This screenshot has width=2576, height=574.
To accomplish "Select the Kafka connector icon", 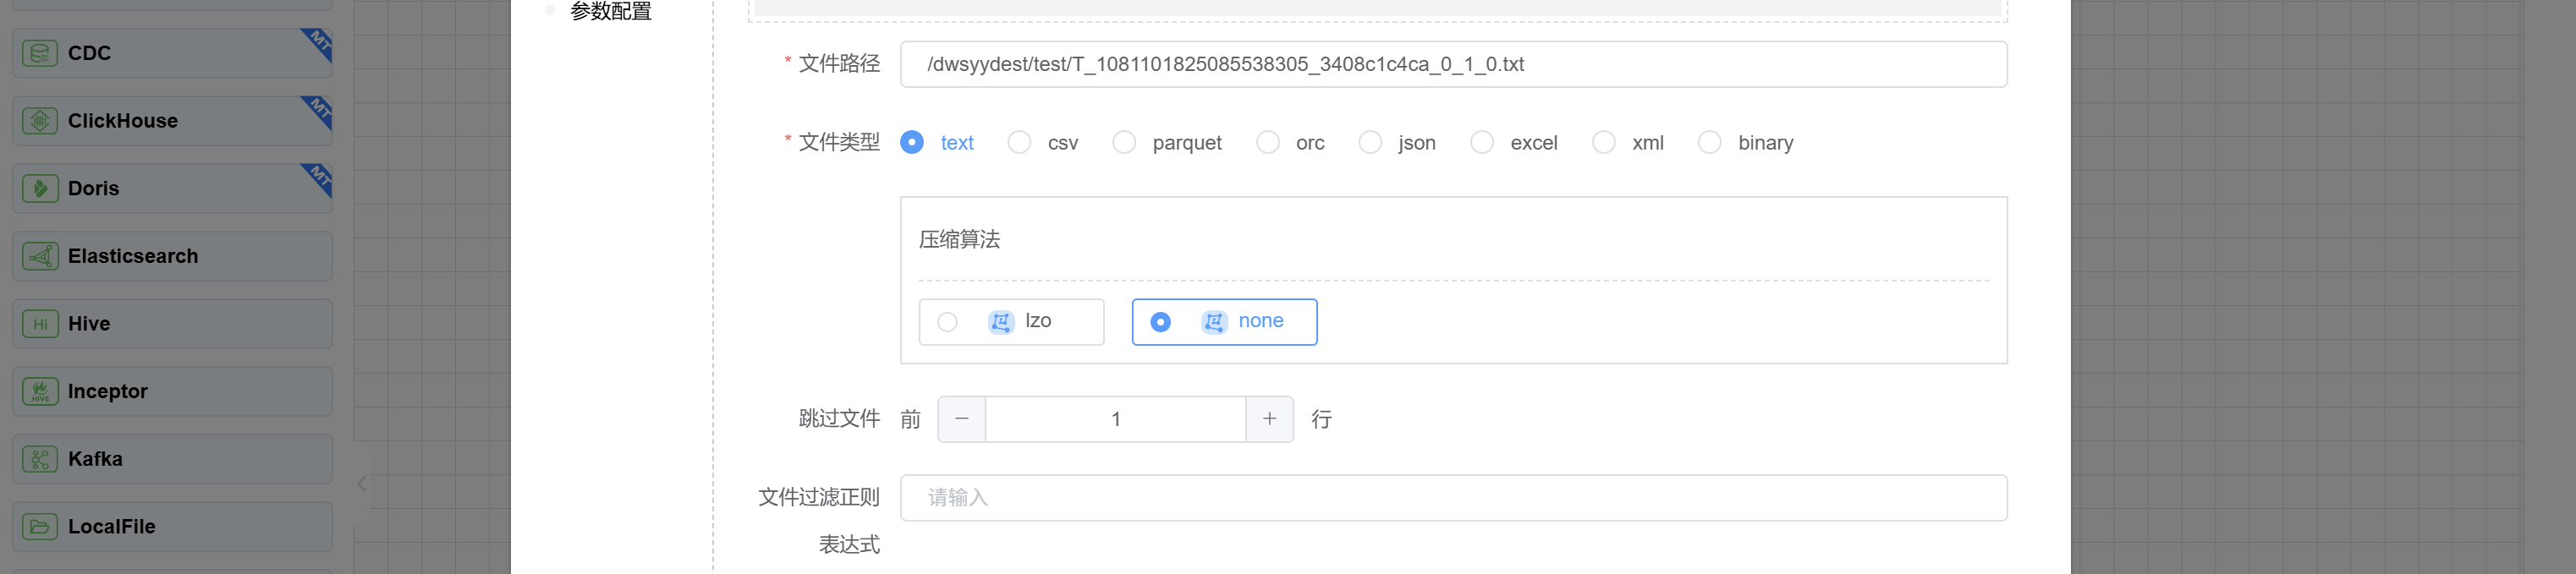I will tap(40, 459).
